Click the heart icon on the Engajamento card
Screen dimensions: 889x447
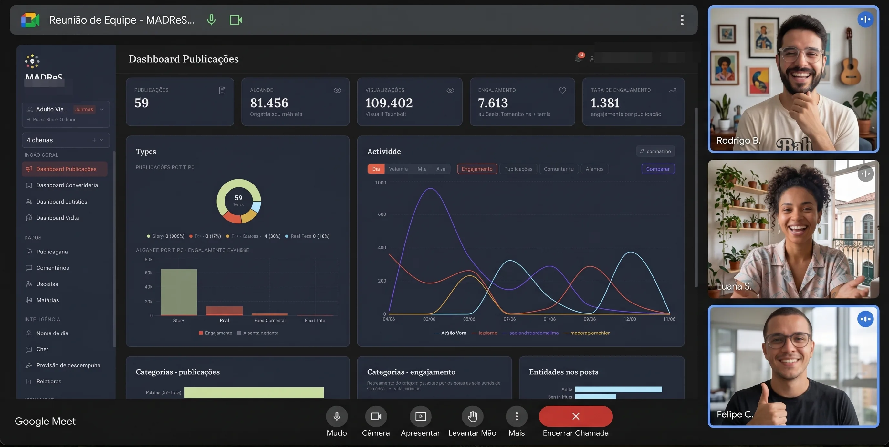(x=562, y=90)
